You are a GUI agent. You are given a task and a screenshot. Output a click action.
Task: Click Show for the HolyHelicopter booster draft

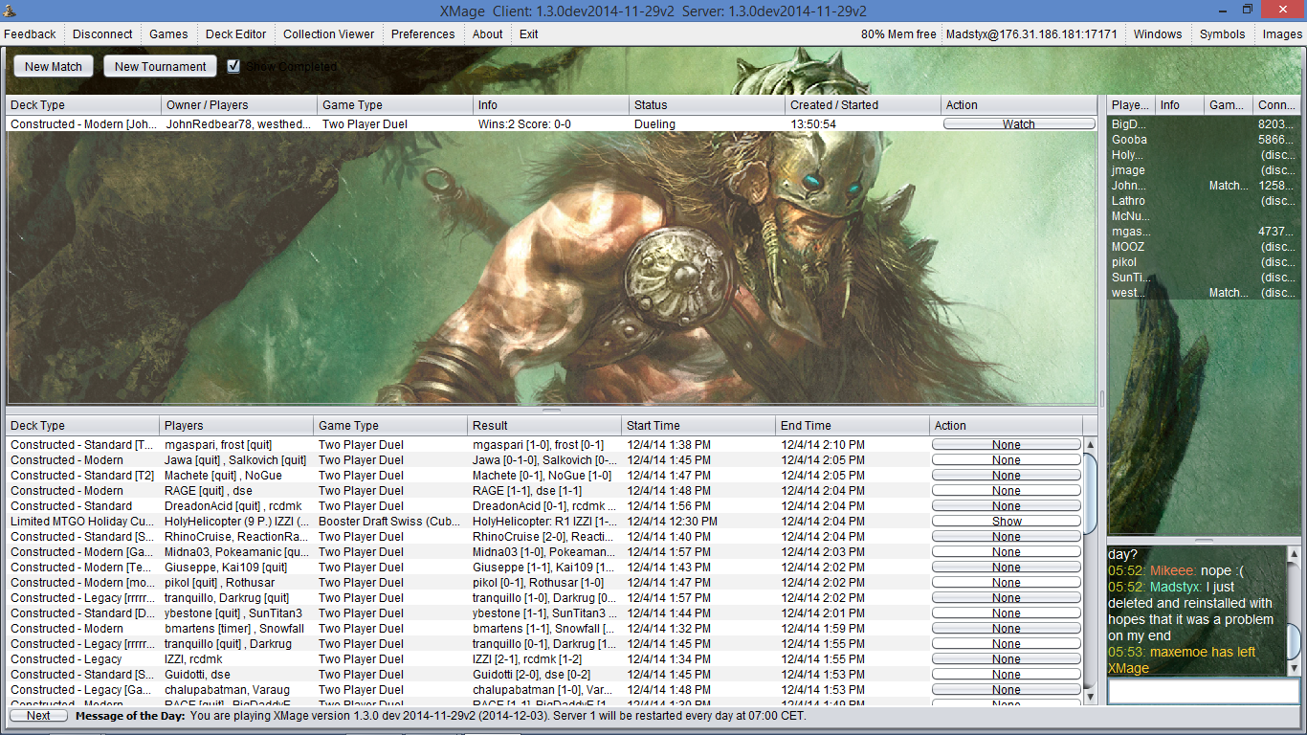[x=1006, y=522]
